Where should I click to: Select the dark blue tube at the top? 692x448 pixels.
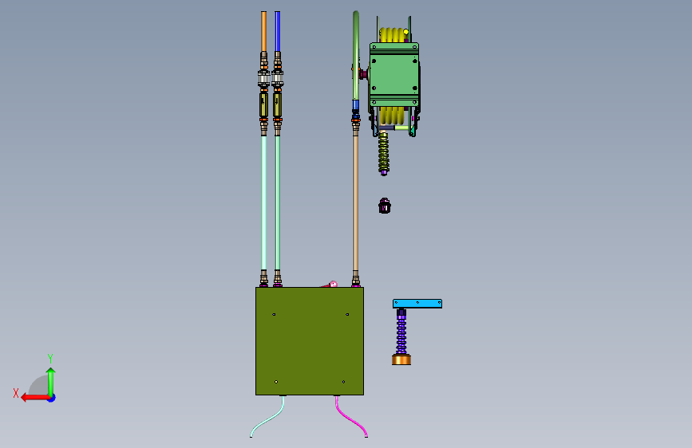(x=278, y=31)
